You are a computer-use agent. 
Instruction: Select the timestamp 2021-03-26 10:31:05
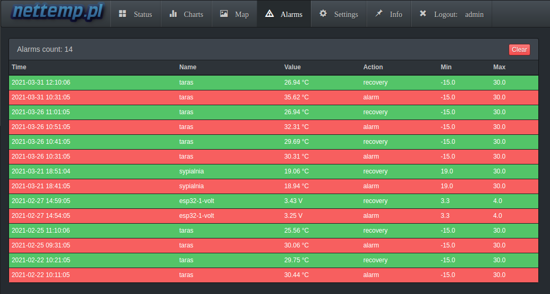[41, 157]
